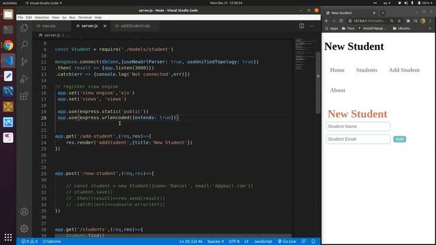Open the Tora bookmarks folder
Image resolution: width=436 pixels, height=245 pixels.
[348, 29]
